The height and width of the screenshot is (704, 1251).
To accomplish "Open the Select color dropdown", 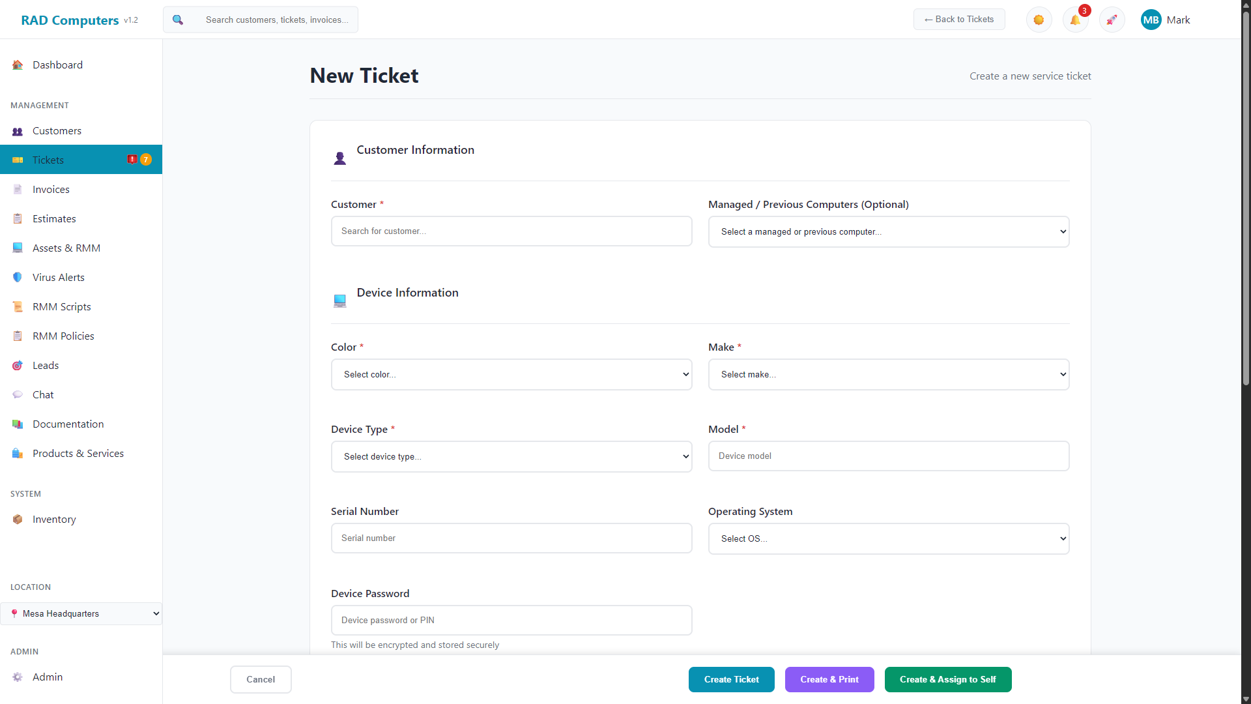I will [511, 374].
